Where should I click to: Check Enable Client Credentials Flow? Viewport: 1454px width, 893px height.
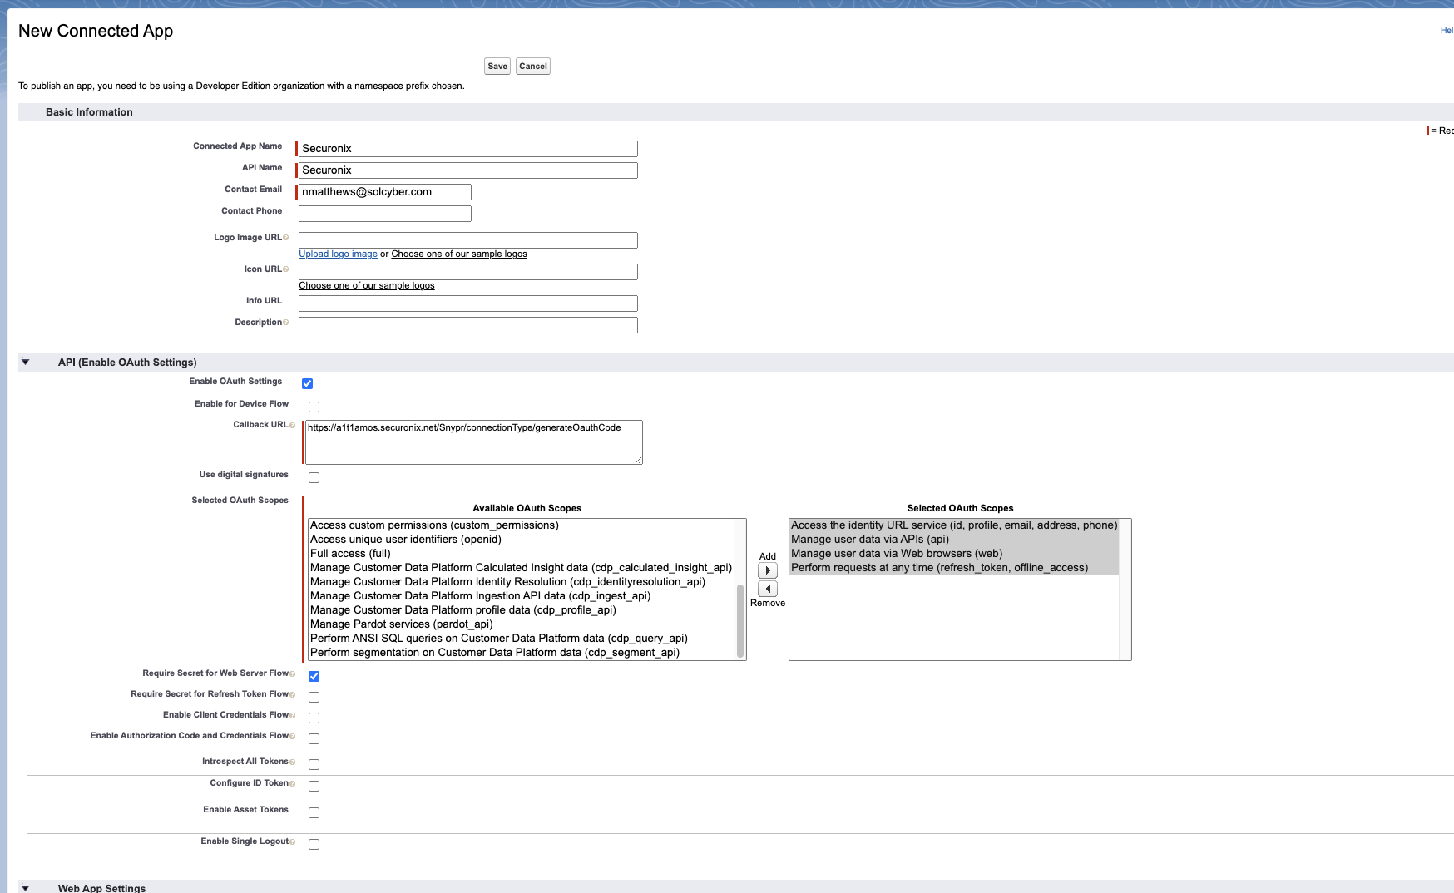pyautogui.click(x=314, y=718)
